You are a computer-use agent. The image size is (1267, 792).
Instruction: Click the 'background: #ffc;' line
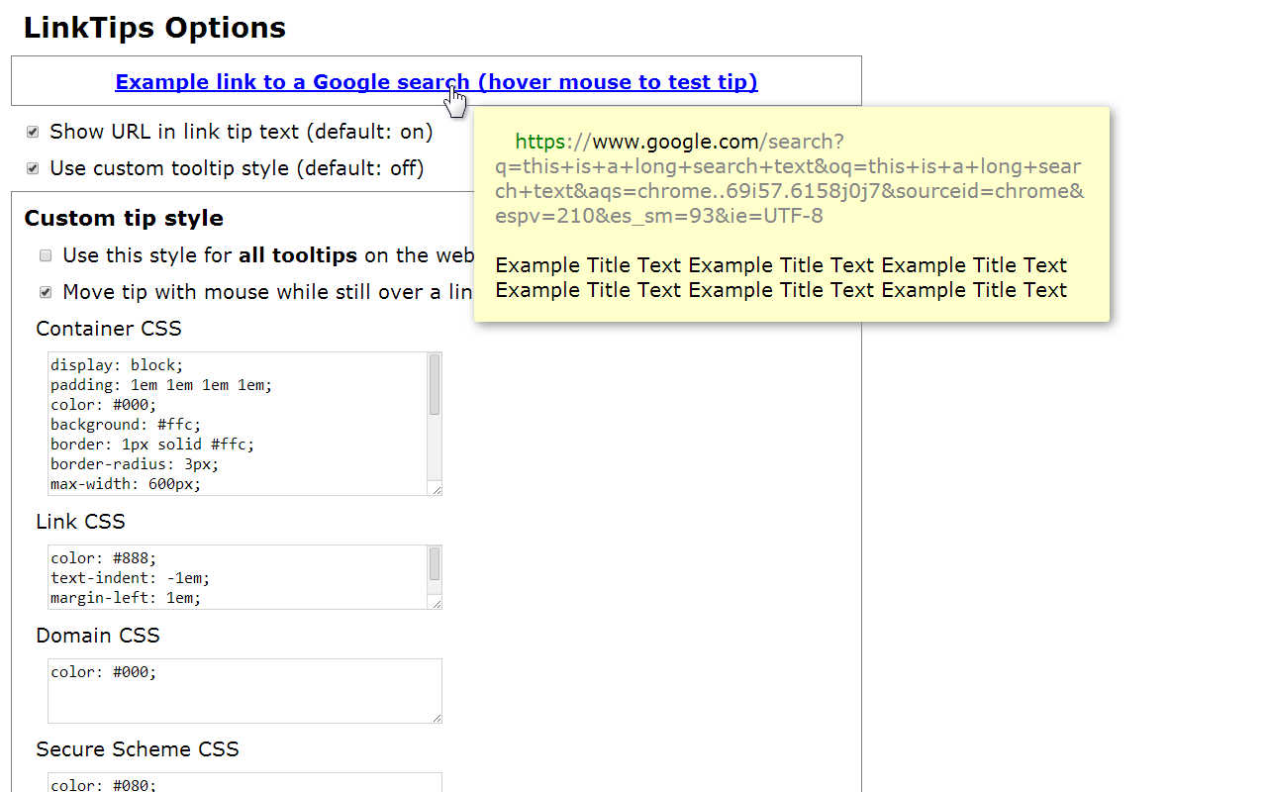tap(126, 425)
